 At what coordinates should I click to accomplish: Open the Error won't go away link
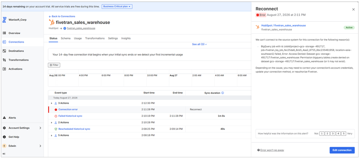tap(272, 150)
